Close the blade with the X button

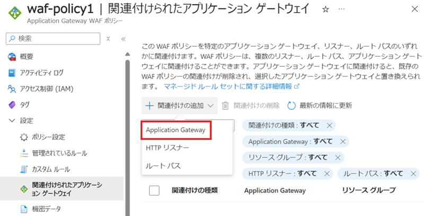click(414, 9)
